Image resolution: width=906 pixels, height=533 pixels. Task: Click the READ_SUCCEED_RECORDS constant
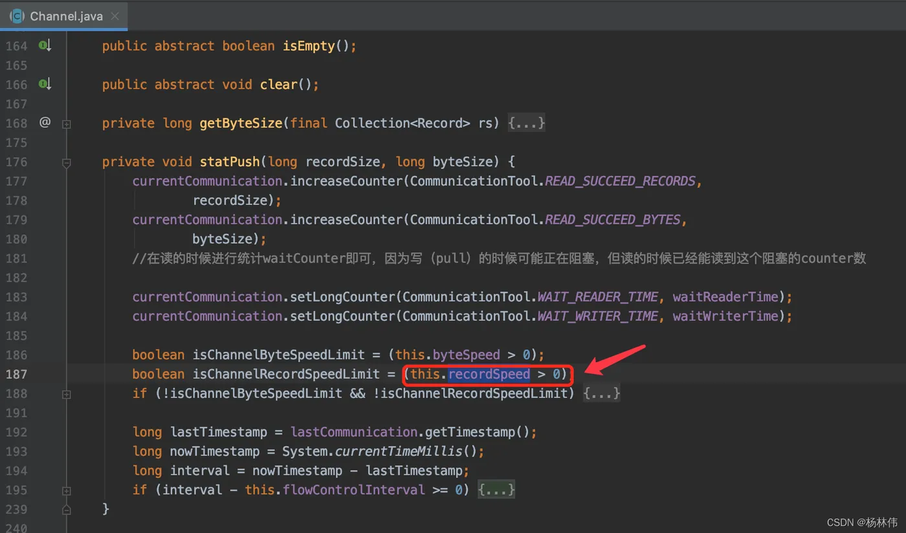pyautogui.click(x=620, y=181)
